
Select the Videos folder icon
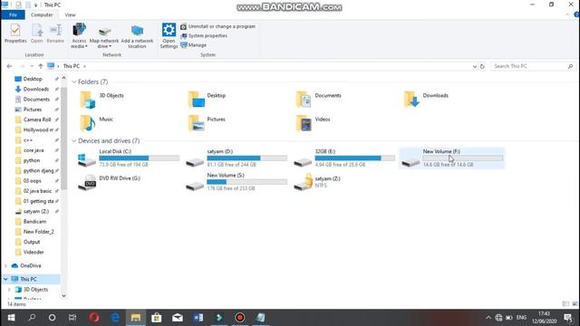[304, 123]
